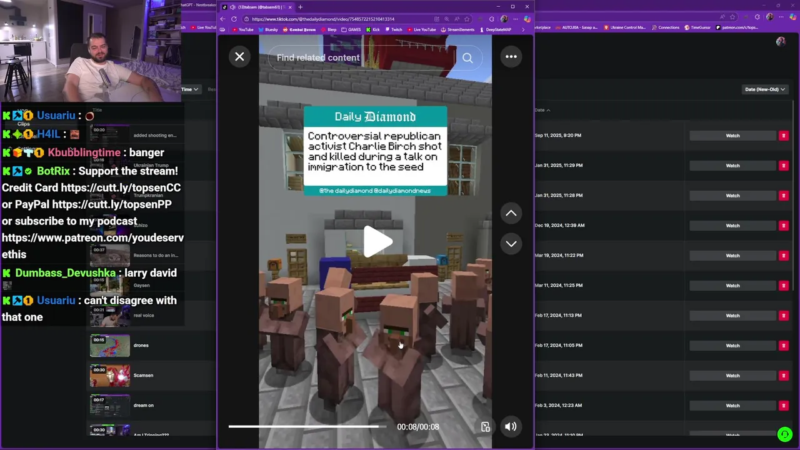Screen dimensions: 800x450
Task: Reload the TikTok page
Action: 234,19
